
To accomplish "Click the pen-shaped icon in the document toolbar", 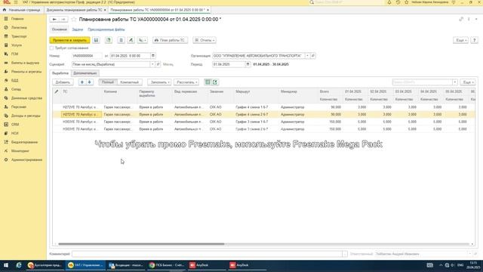I will click(131, 40).
